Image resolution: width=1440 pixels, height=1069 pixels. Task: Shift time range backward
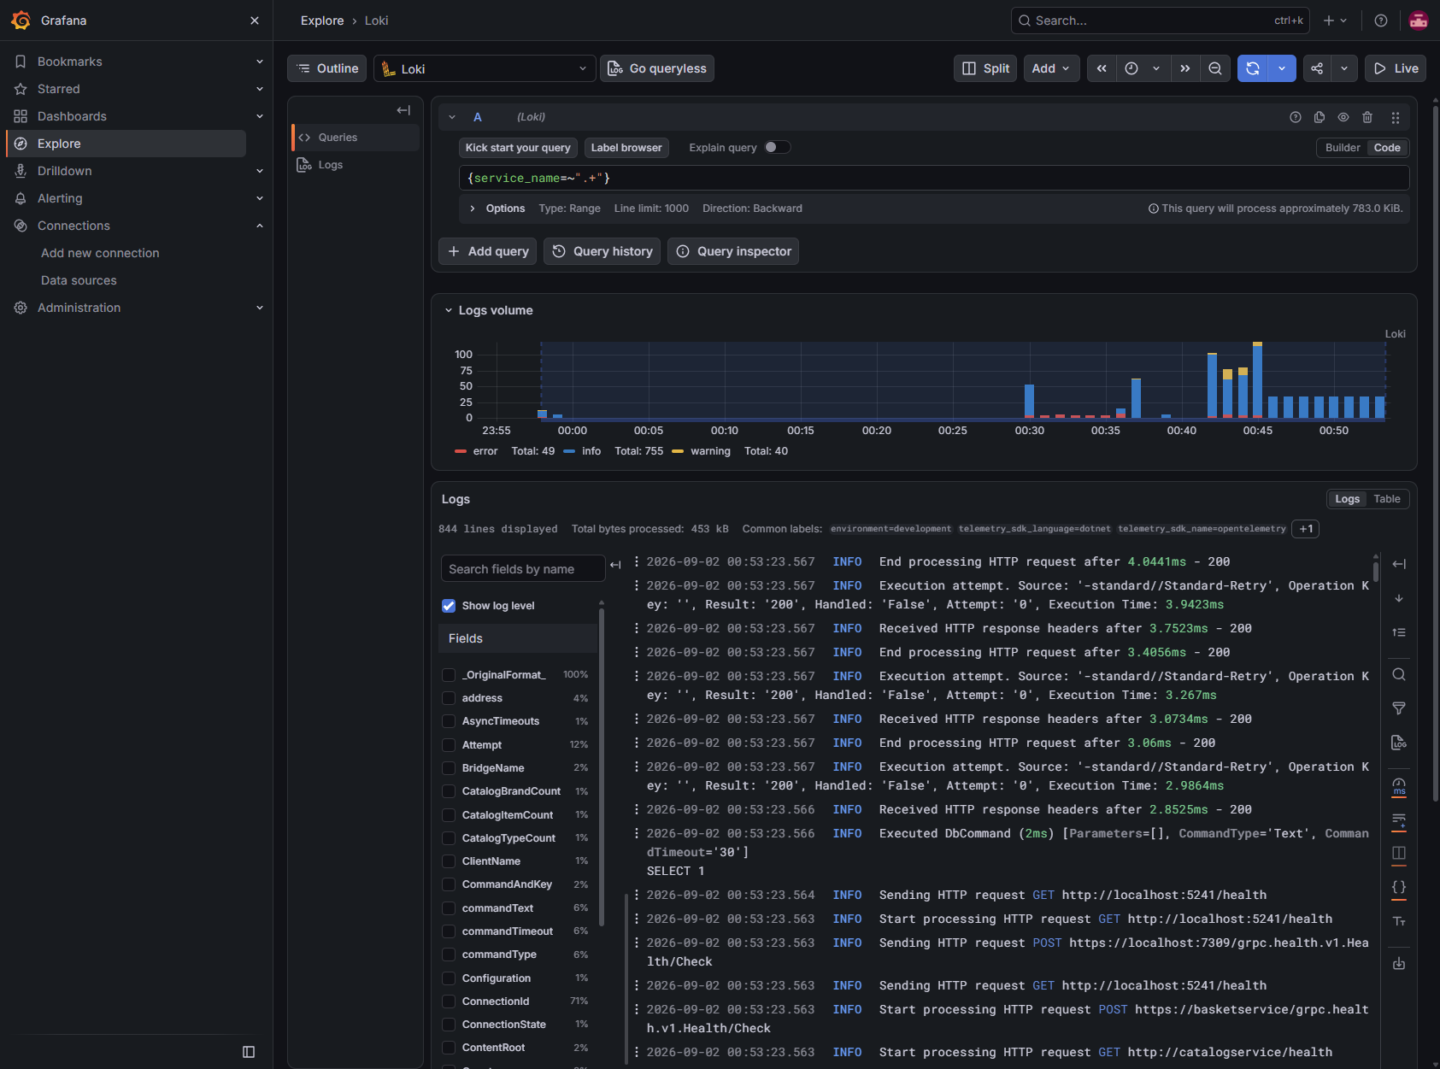point(1102,68)
